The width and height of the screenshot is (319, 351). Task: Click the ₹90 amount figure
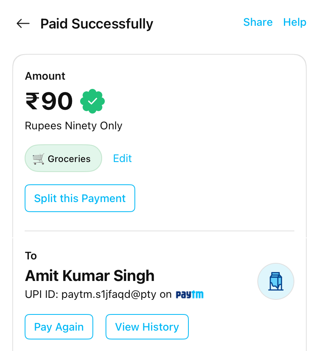[x=49, y=101]
